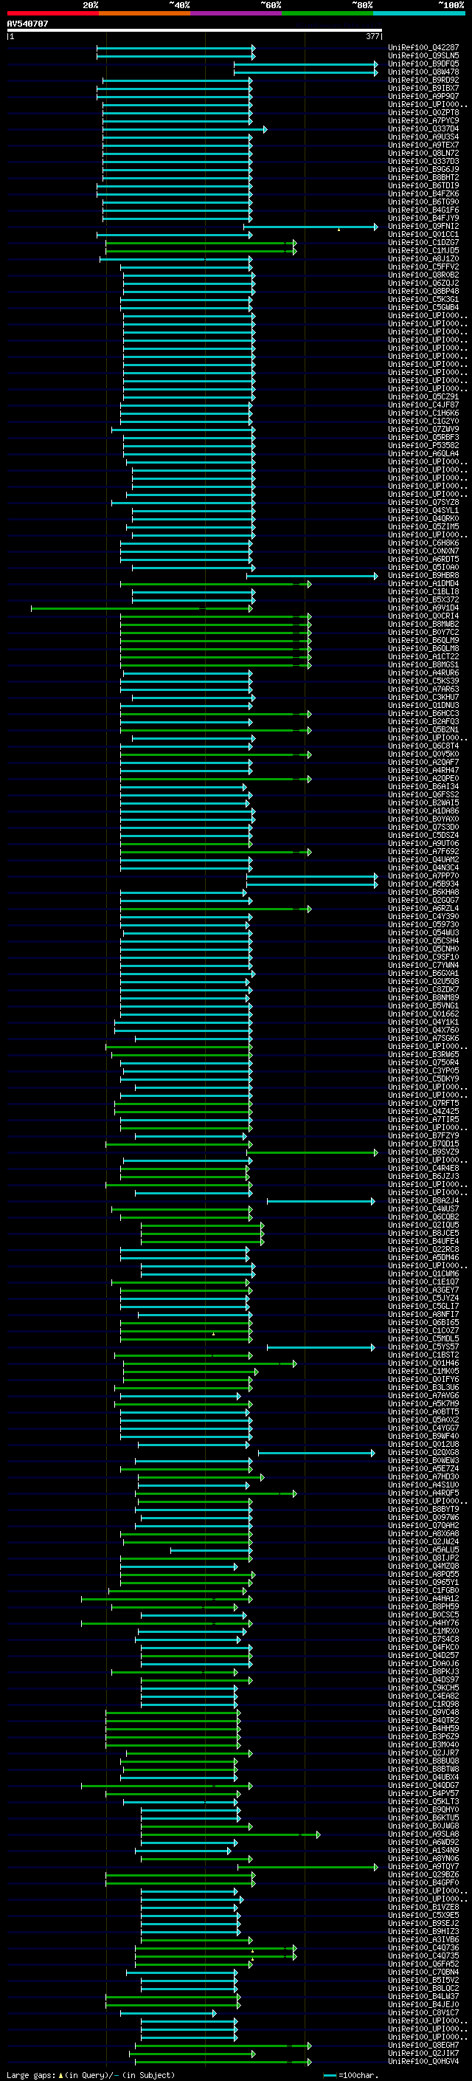Click the cyan bar for UniRef100_B8A2J4
The width and height of the screenshot is (472, 2081).
[x=321, y=1201]
